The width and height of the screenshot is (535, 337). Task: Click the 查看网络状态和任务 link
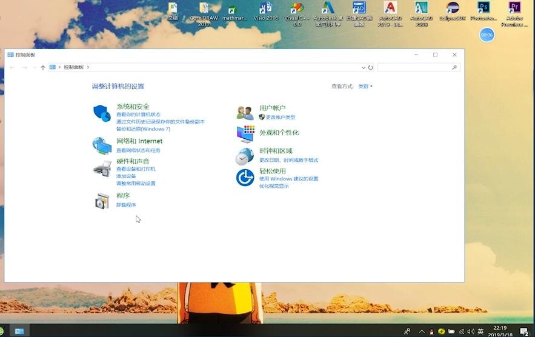click(x=138, y=150)
